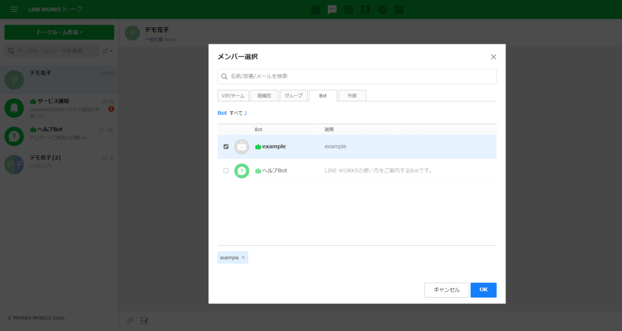Open the サービス通知 talk room
622x331 pixels.
pyautogui.click(x=59, y=107)
